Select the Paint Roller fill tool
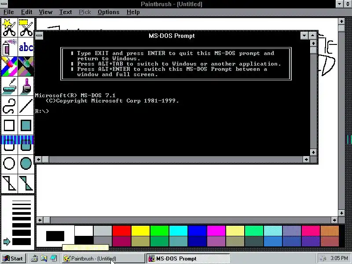The image size is (352, 264). [9, 86]
